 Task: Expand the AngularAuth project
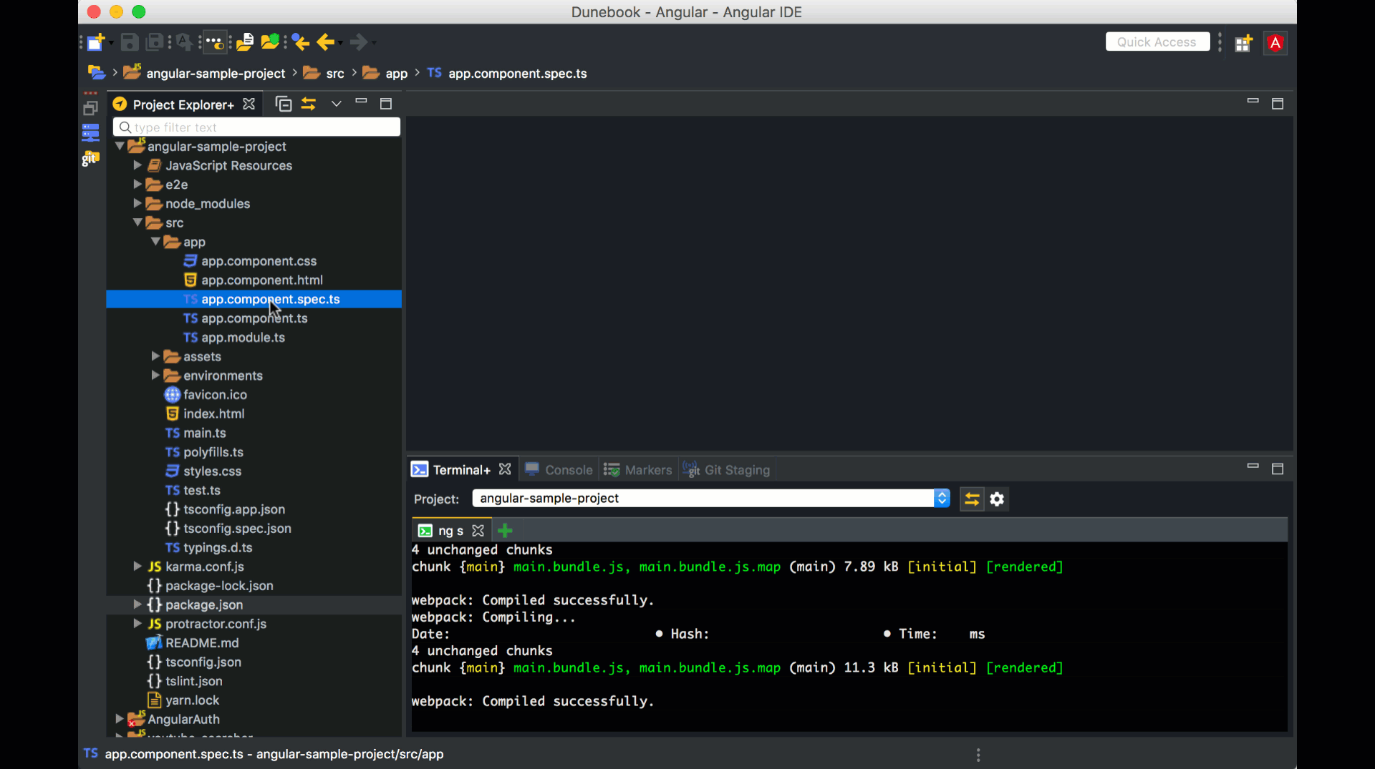click(120, 719)
